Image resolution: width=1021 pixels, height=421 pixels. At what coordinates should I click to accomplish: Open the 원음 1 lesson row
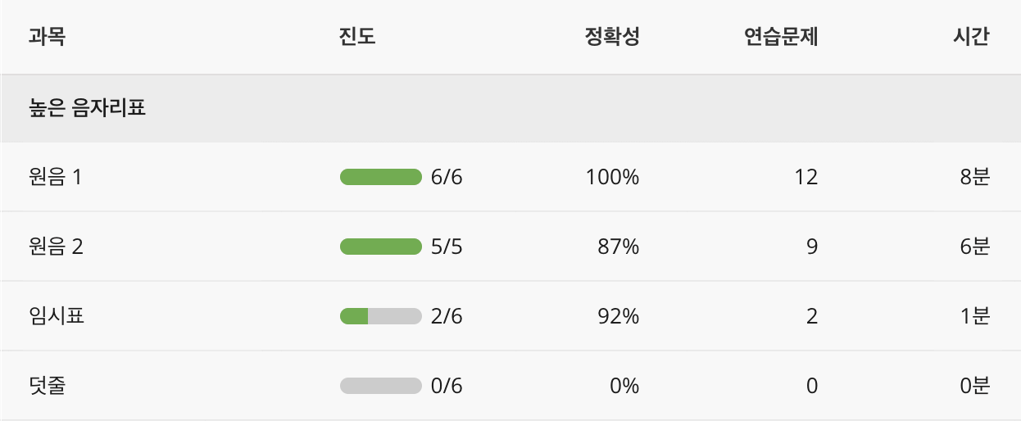click(55, 177)
